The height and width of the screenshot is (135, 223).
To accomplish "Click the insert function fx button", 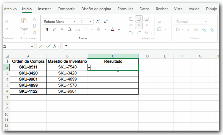I will coord(55,46).
